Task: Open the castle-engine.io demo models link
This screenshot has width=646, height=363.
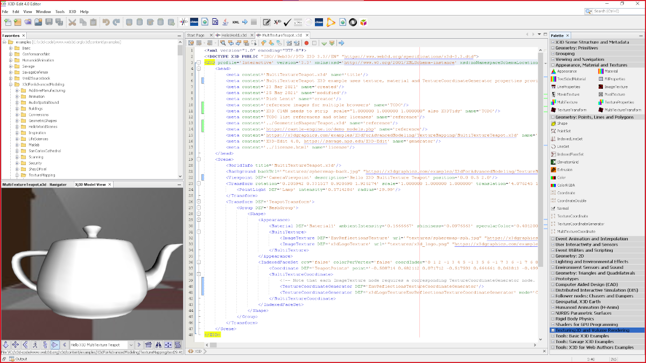Action: [x=319, y=129]
